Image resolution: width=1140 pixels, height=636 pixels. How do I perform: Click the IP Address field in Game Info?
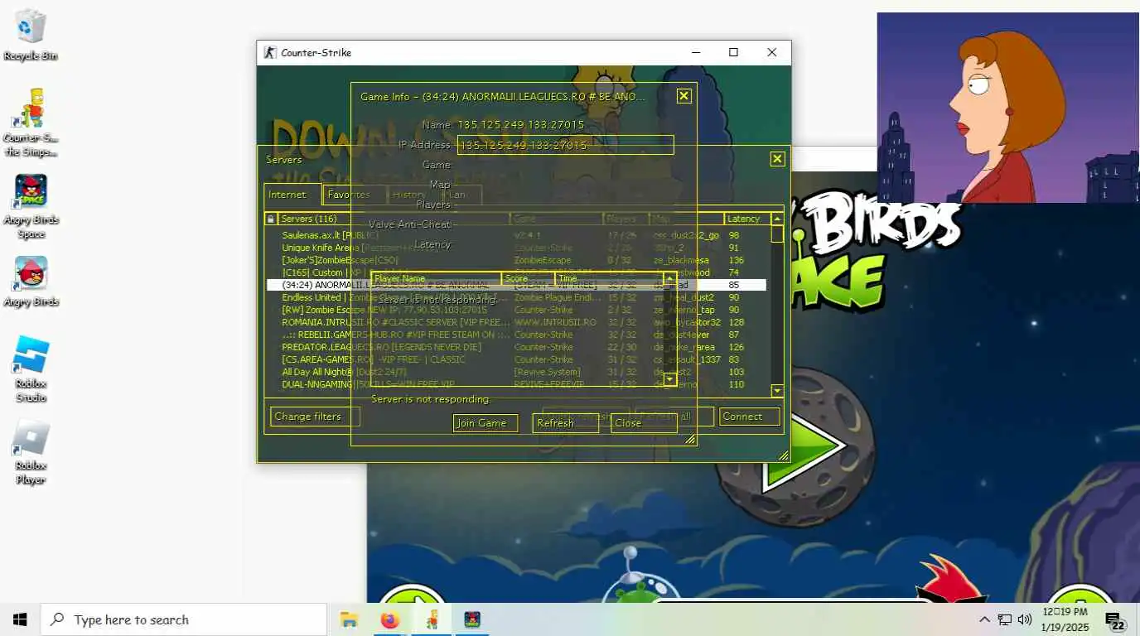pos(565,145)
